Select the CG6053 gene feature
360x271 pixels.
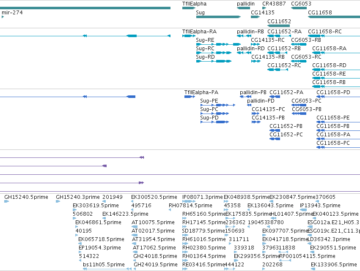point(299,8)
